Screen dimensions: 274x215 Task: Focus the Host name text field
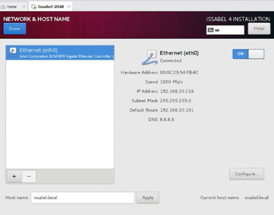[83, 197]
